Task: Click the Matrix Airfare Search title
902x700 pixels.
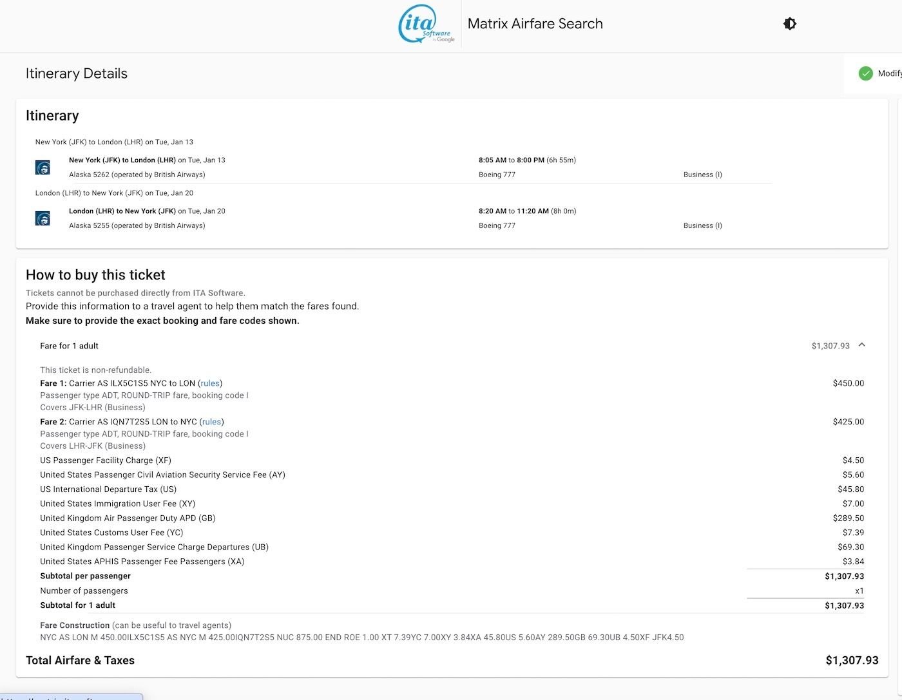Action: click(x=535, y=24)
